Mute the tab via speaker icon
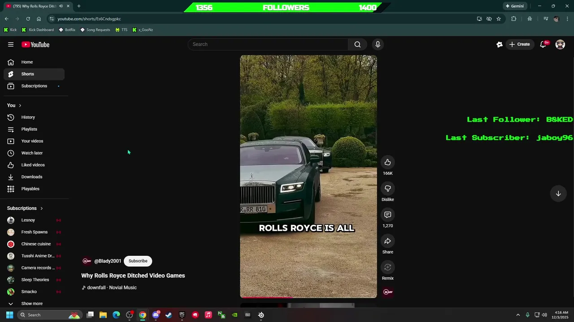The image size is (574, 322). coord(61,6)
